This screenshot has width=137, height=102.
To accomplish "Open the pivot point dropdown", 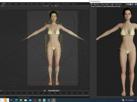I will pyautogui.click(x=53, y=6).
